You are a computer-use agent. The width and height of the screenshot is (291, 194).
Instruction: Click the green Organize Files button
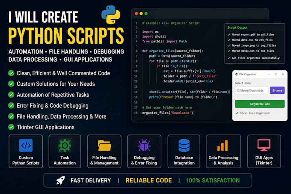pos(260,104)
